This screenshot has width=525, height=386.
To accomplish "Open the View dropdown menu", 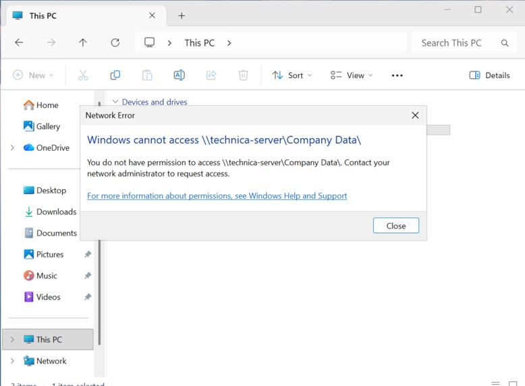I will tap(352, 75).
